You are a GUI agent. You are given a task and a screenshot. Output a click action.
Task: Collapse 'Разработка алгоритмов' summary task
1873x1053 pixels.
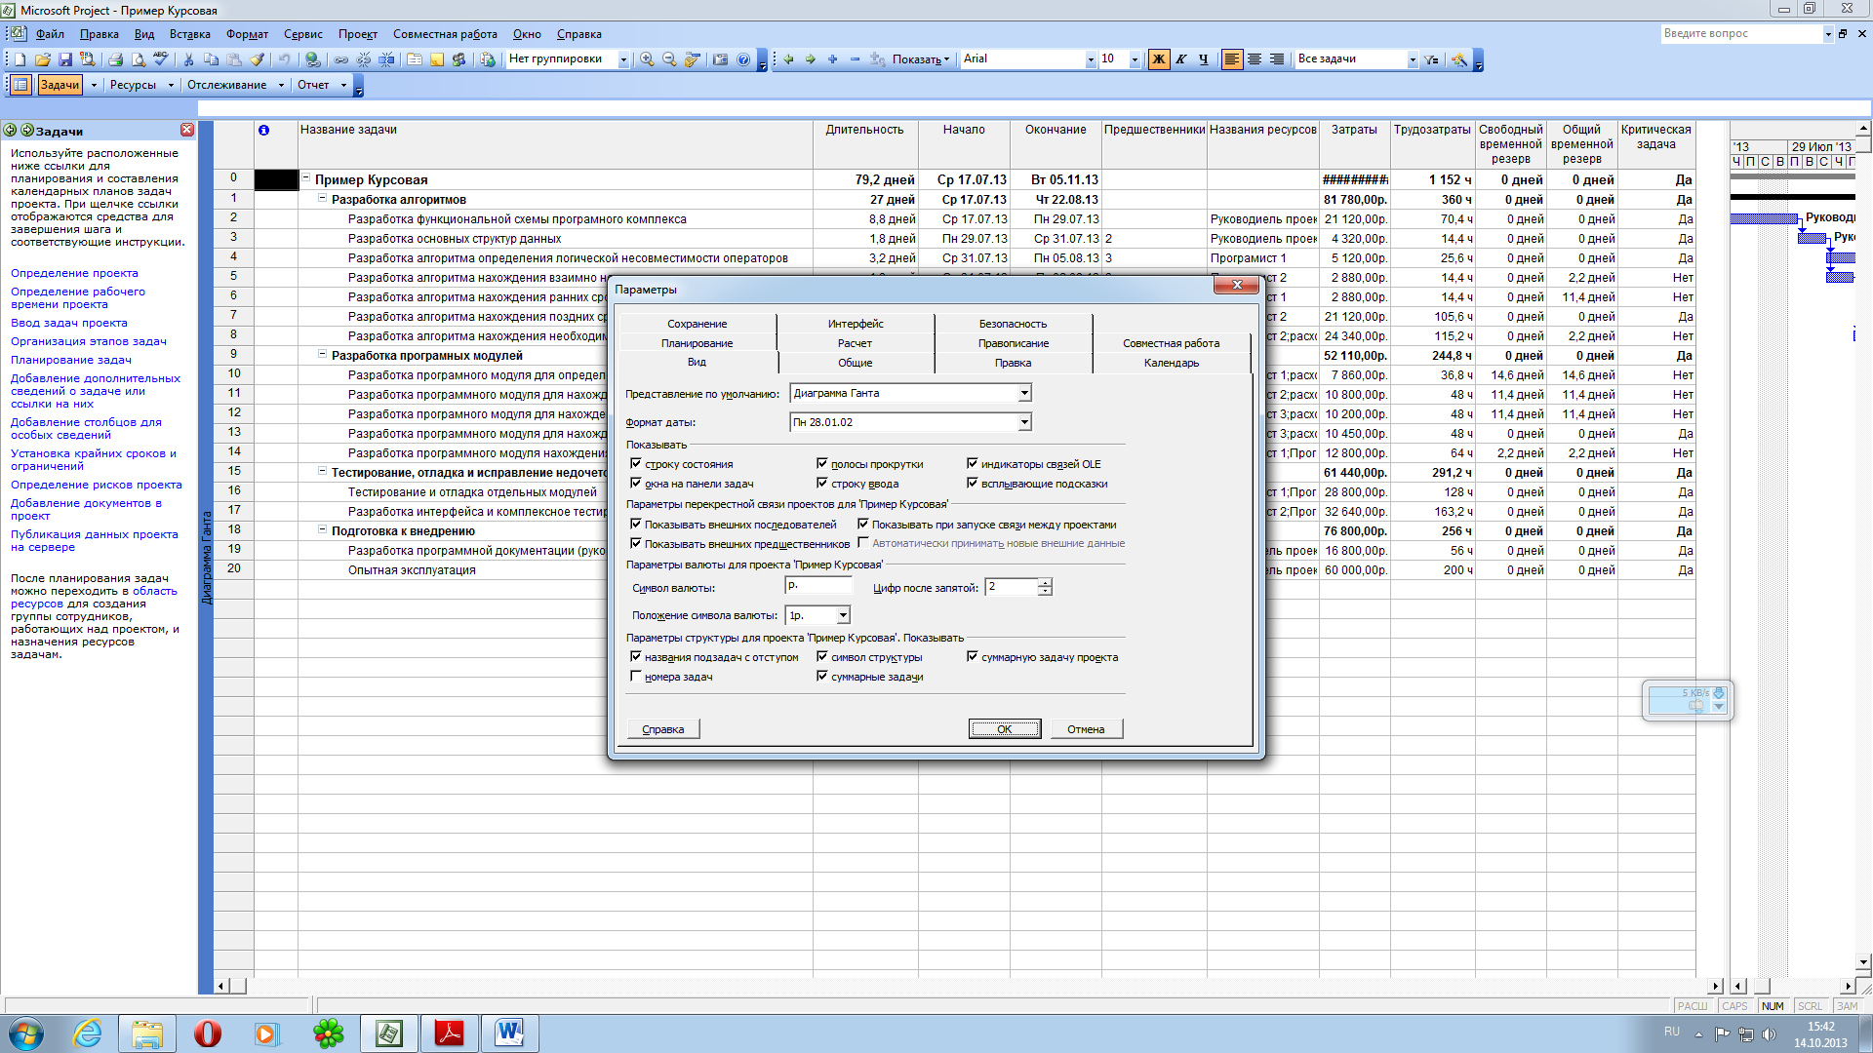pos(322,198)
